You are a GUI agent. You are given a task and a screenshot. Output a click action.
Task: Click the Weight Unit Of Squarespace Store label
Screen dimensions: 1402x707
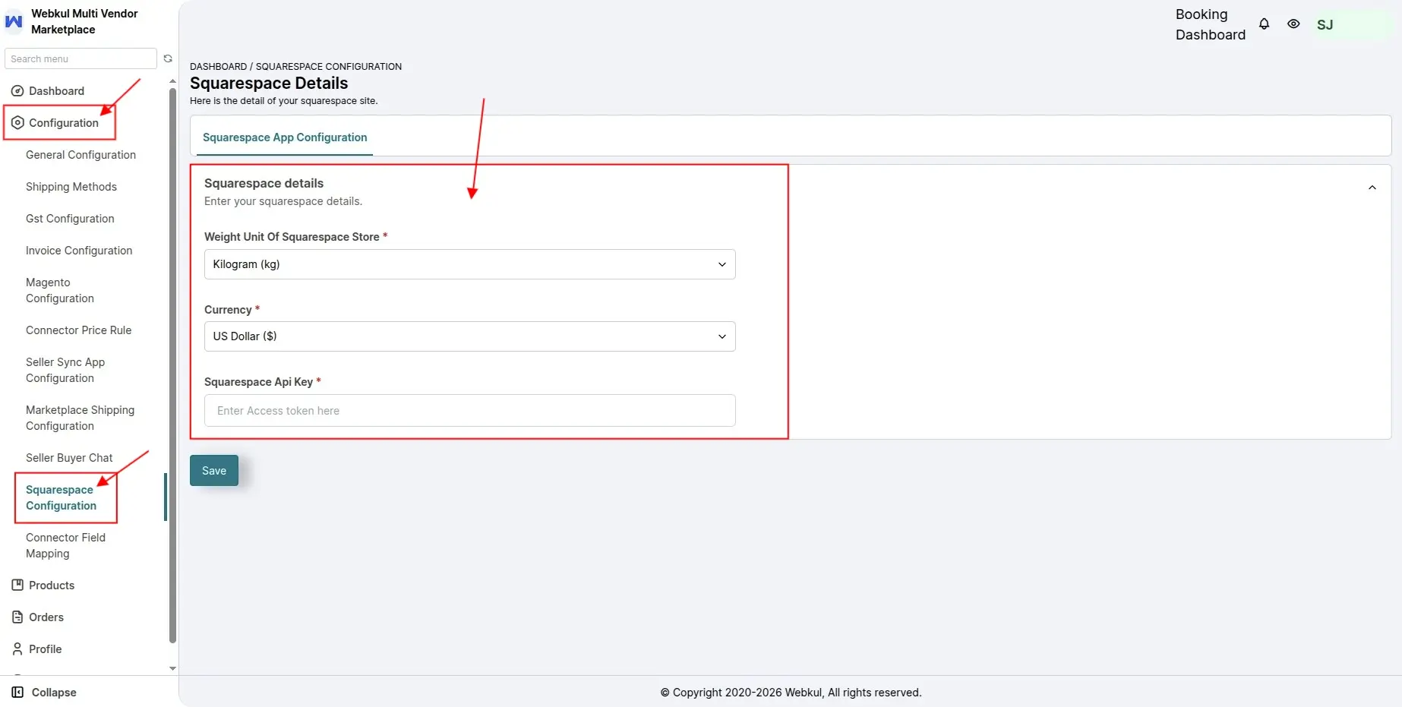click(292, 237)
